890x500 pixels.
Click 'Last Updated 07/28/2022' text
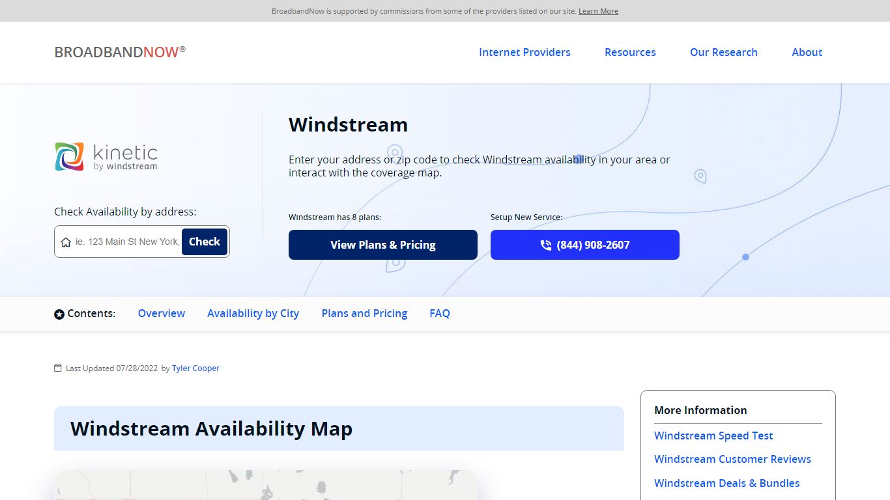pyautogui.click(x=111, y=368)
